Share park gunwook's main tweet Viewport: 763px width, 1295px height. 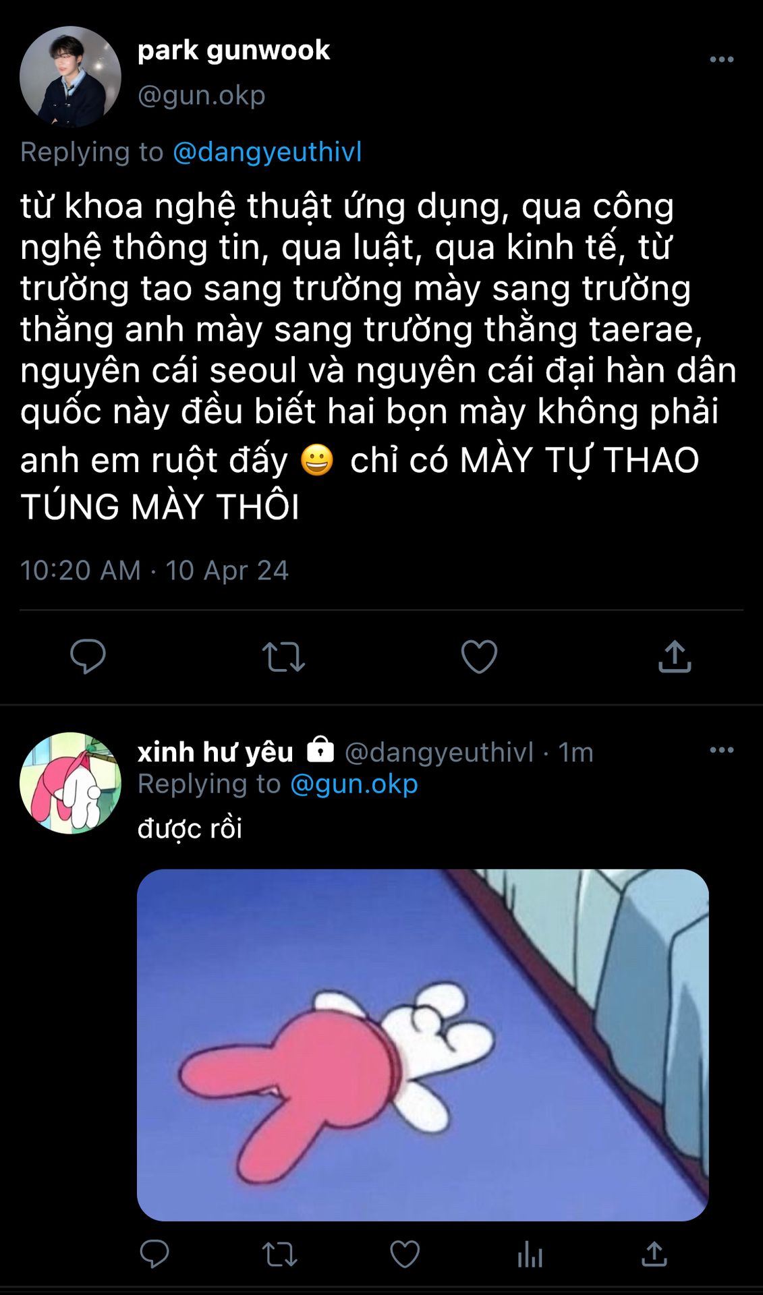(x=675, y=656)
